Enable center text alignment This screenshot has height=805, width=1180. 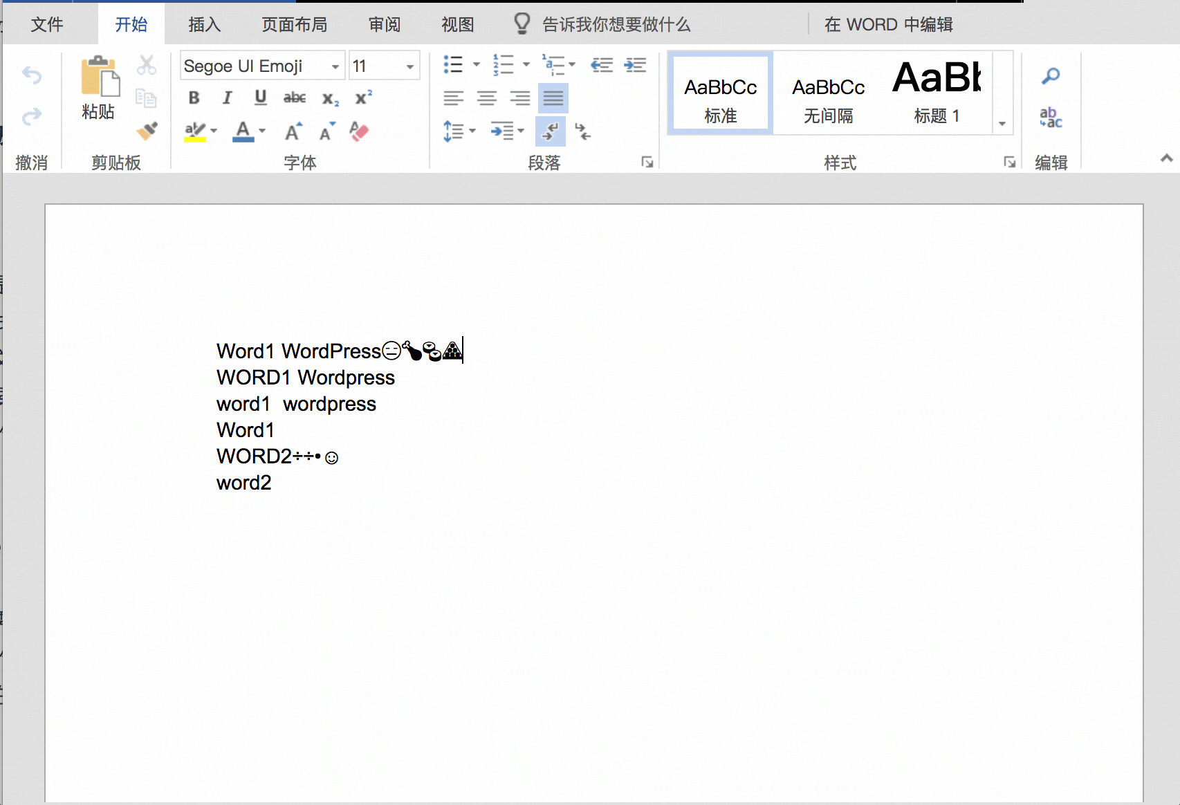click(x=487, y=98)
